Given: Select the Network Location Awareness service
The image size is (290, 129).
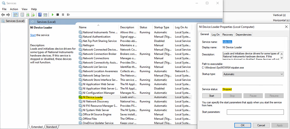Looking at the screenshot, I should point(135,71).
